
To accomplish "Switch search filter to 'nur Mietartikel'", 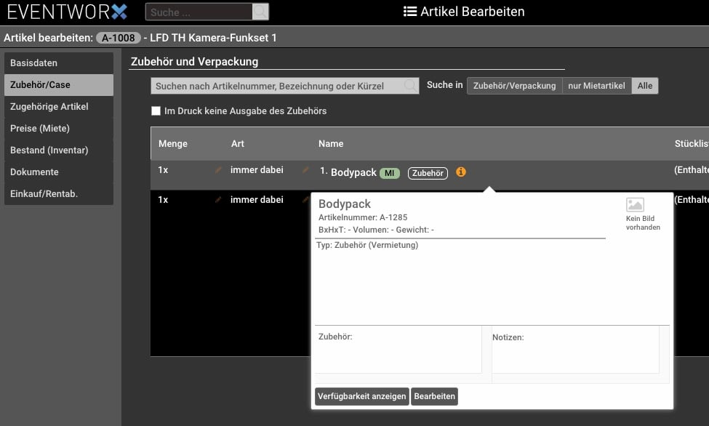I will click(596, 86).
